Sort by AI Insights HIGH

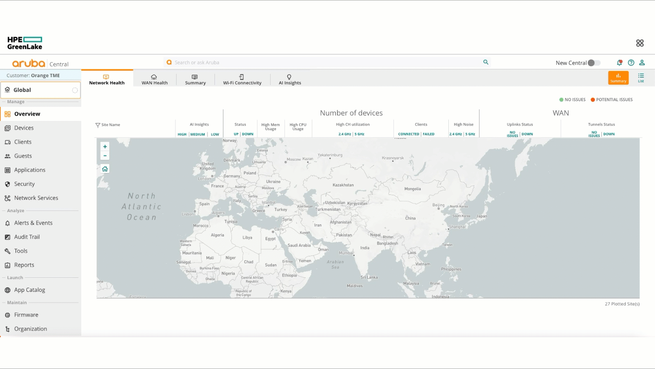(182, 135)
